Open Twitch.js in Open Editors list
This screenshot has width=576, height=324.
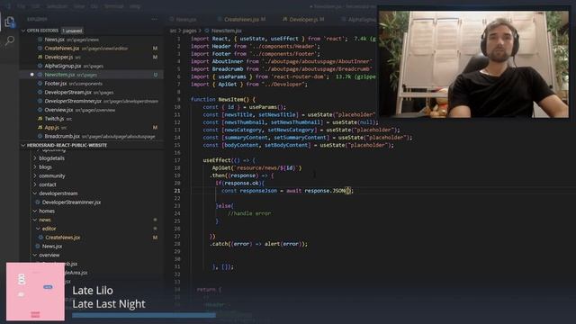[92, 119]
